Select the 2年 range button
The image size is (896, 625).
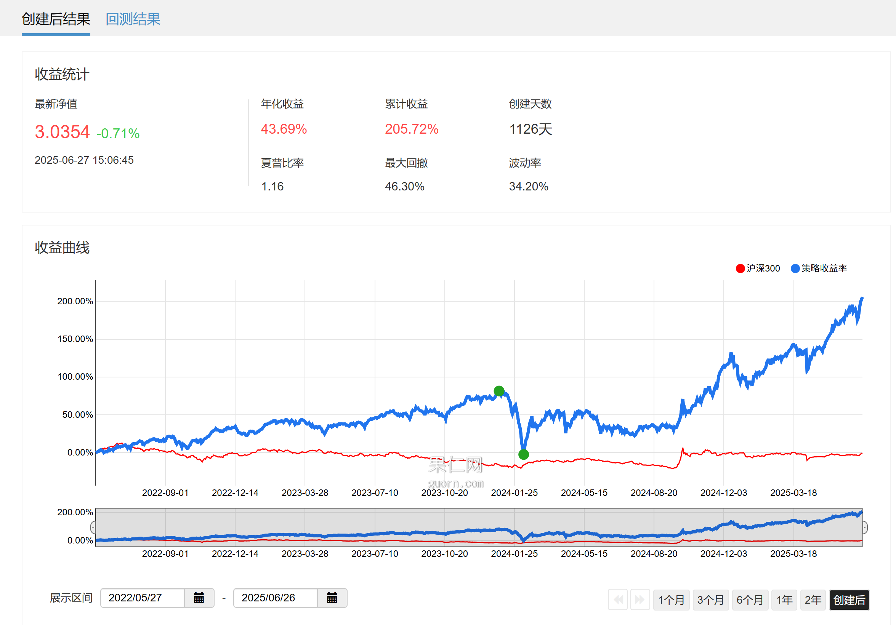[x=813, y=599]
